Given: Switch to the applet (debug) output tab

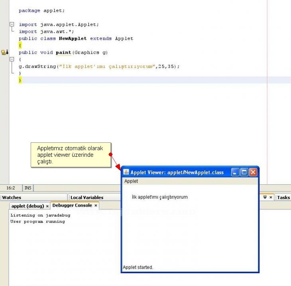Looking at the screenshot, I should coord(28,206).
